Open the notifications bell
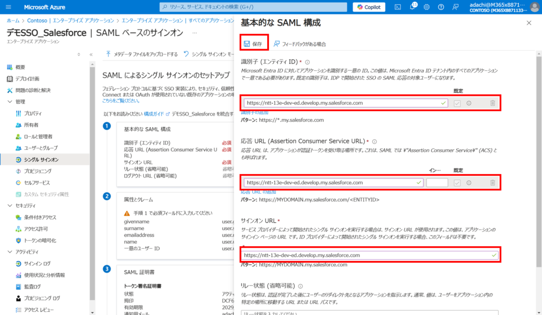 (x=412, y=7)
